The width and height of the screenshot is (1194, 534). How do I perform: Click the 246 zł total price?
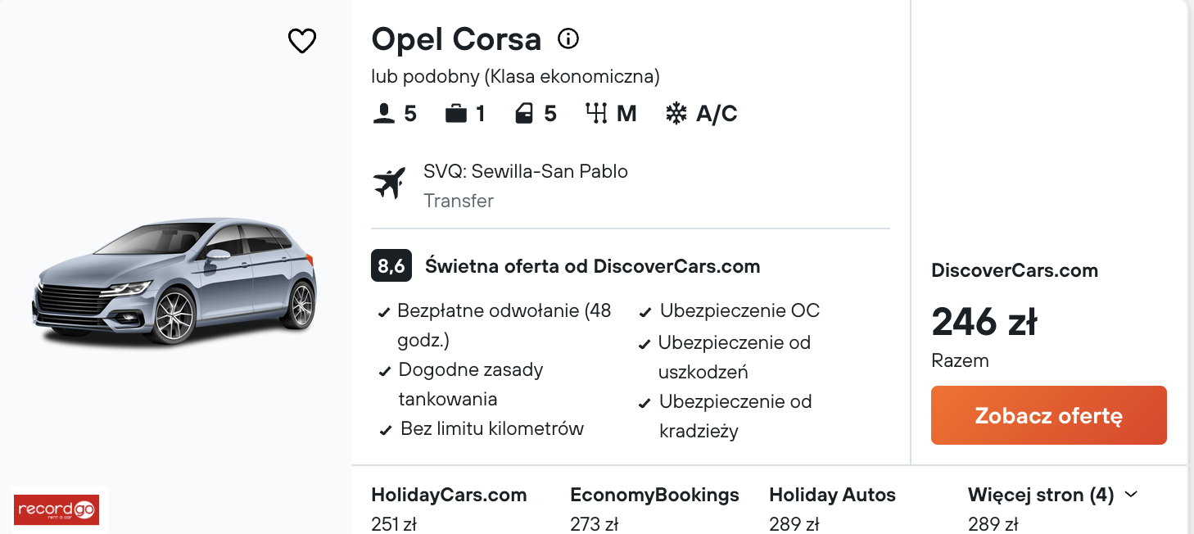pyautogui.click(x=984, y=321)
